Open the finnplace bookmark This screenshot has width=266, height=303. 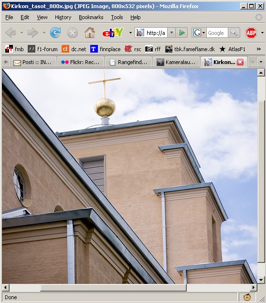[106, 49]
